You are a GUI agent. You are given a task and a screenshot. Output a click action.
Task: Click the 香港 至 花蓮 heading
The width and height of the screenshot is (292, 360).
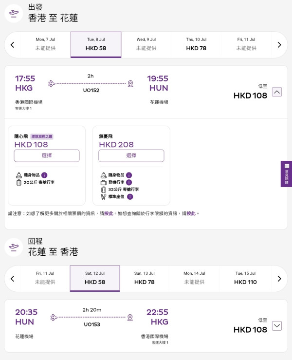coord(53,18)
